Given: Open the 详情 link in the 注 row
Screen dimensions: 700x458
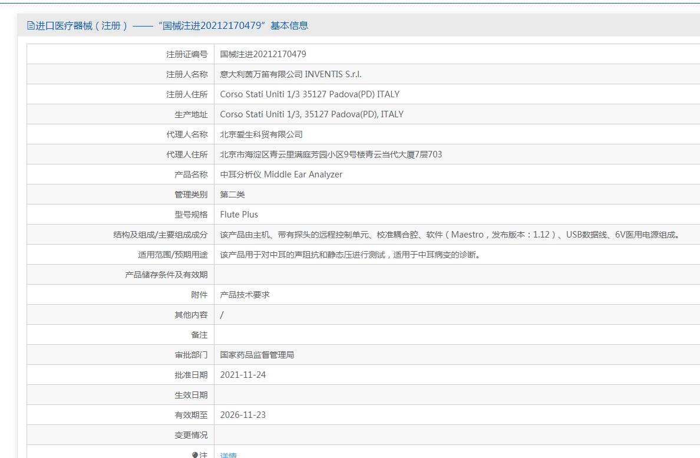Looking at the screenshot, I should pyautogui.click(x=228, y=455).
